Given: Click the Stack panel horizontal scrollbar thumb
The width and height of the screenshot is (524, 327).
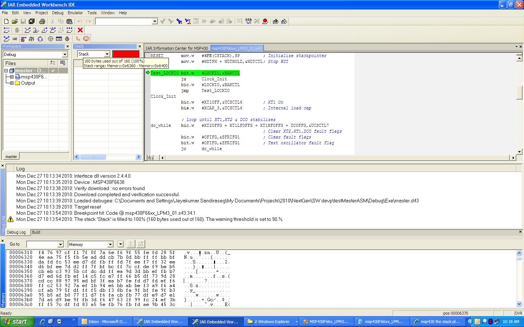Looking at the screenshot, I should [x=93, y=157].
